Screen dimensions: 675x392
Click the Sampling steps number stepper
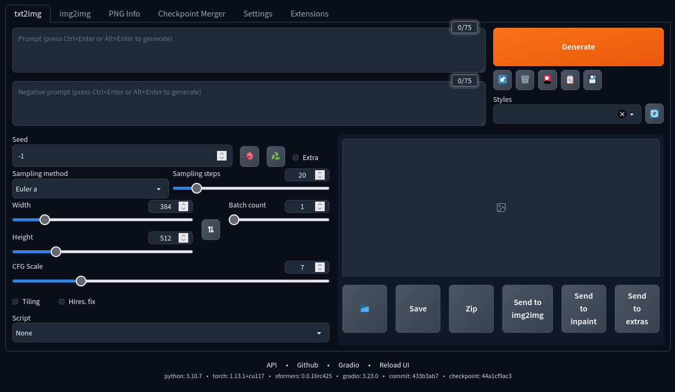coord(320,175)
